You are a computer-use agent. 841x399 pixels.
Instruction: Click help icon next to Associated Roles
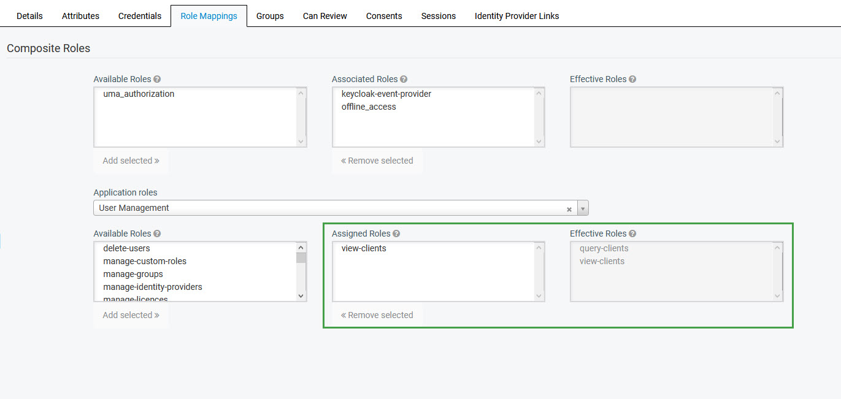(404, 79)
